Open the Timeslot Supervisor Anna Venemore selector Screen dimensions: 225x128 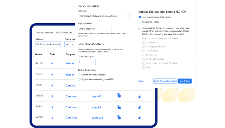click(x=65, y=32)
